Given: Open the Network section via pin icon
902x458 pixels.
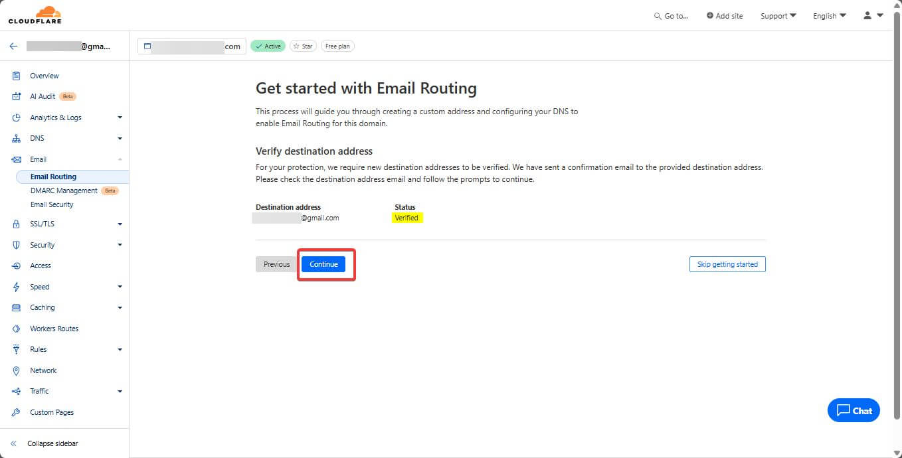Looking at the screenshot, I should click(17, 370).
